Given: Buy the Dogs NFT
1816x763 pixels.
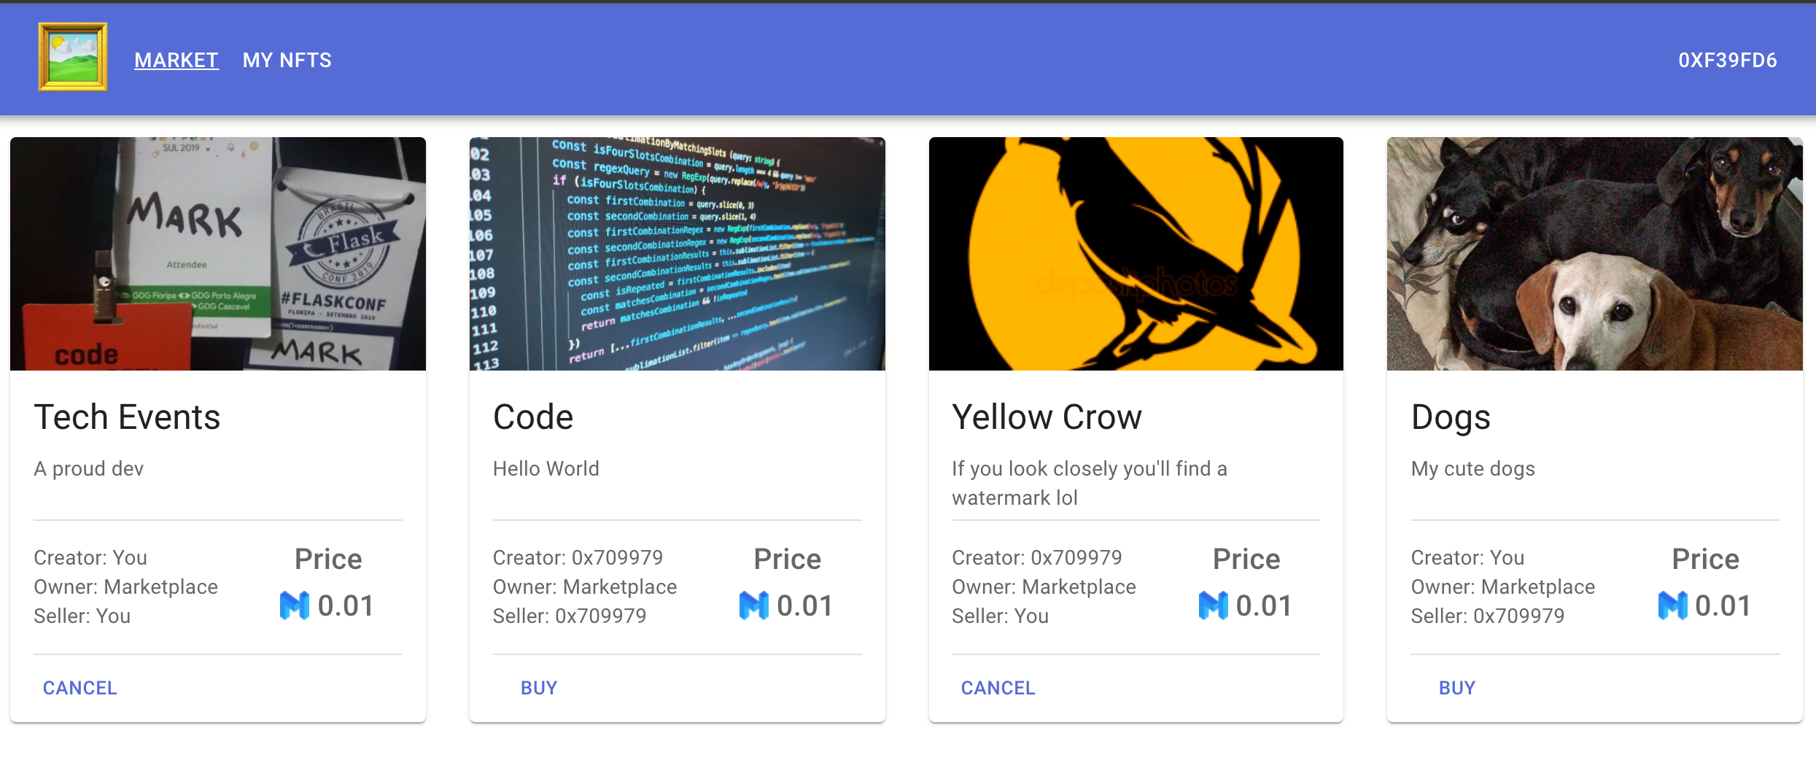Looking at the screenshot, I should pyautogui.click(x=1456, y=688).
